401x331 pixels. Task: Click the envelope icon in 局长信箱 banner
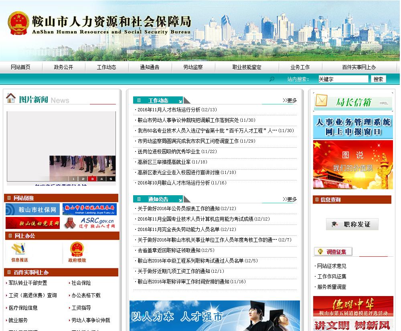point(321,100)
